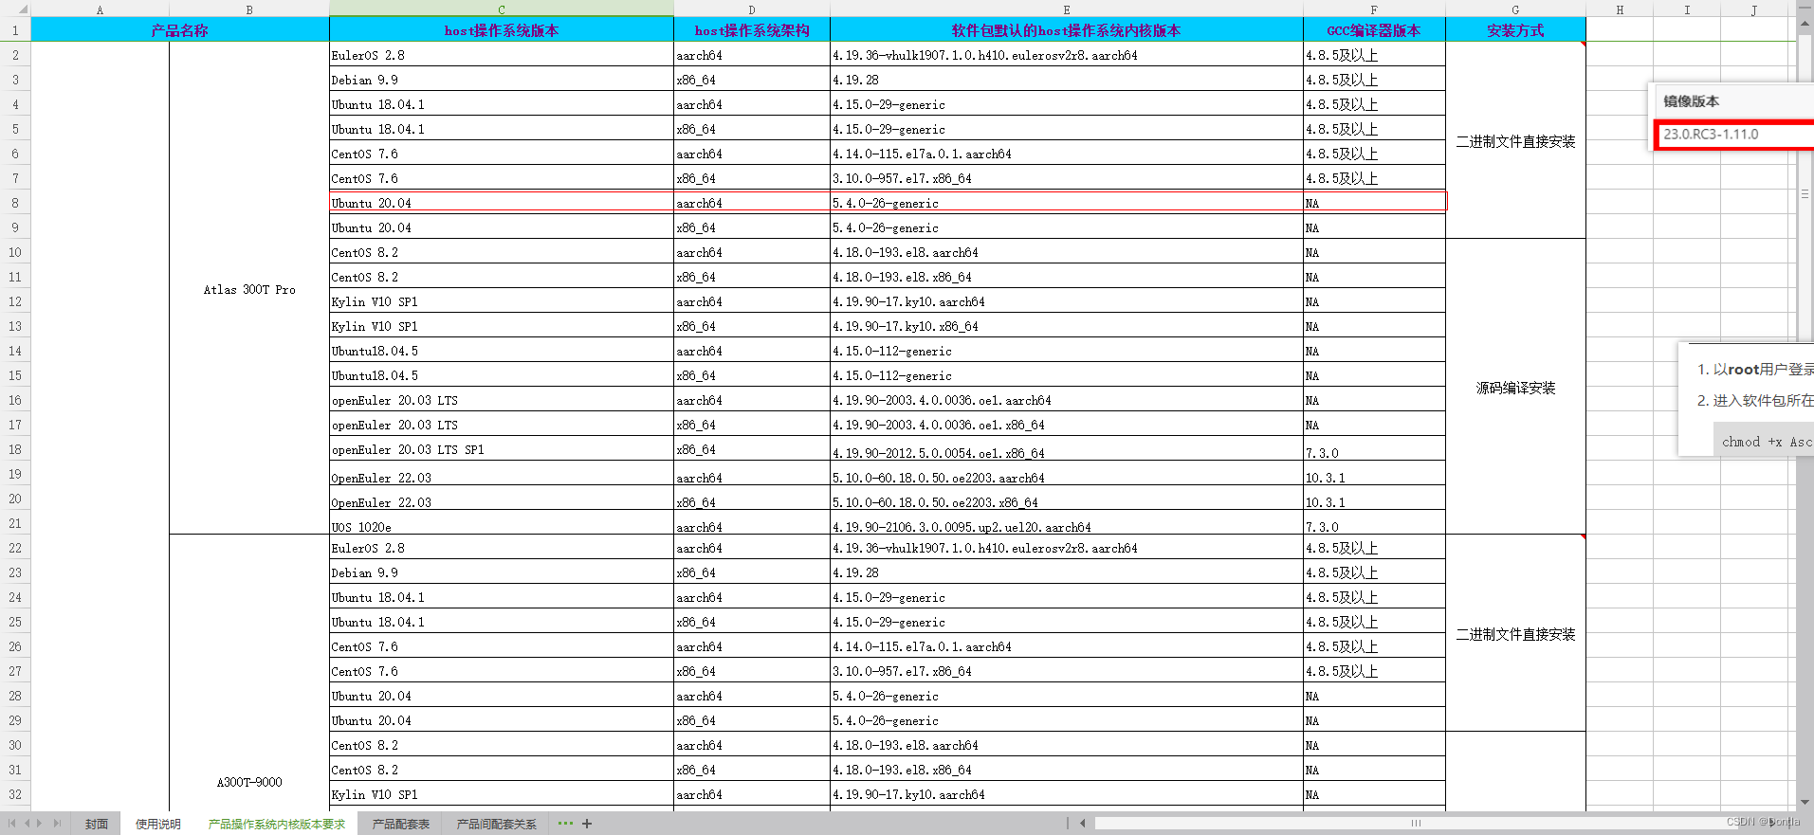1814x835 pixels.
Task: Jump to the first sheet tab arrow
Action: click(11, 824)
